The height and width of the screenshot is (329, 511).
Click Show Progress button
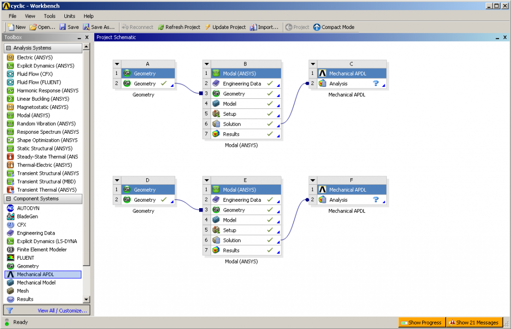pos(421,323)
